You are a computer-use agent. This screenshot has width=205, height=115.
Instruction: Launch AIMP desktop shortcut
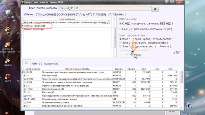pos(8,30)
